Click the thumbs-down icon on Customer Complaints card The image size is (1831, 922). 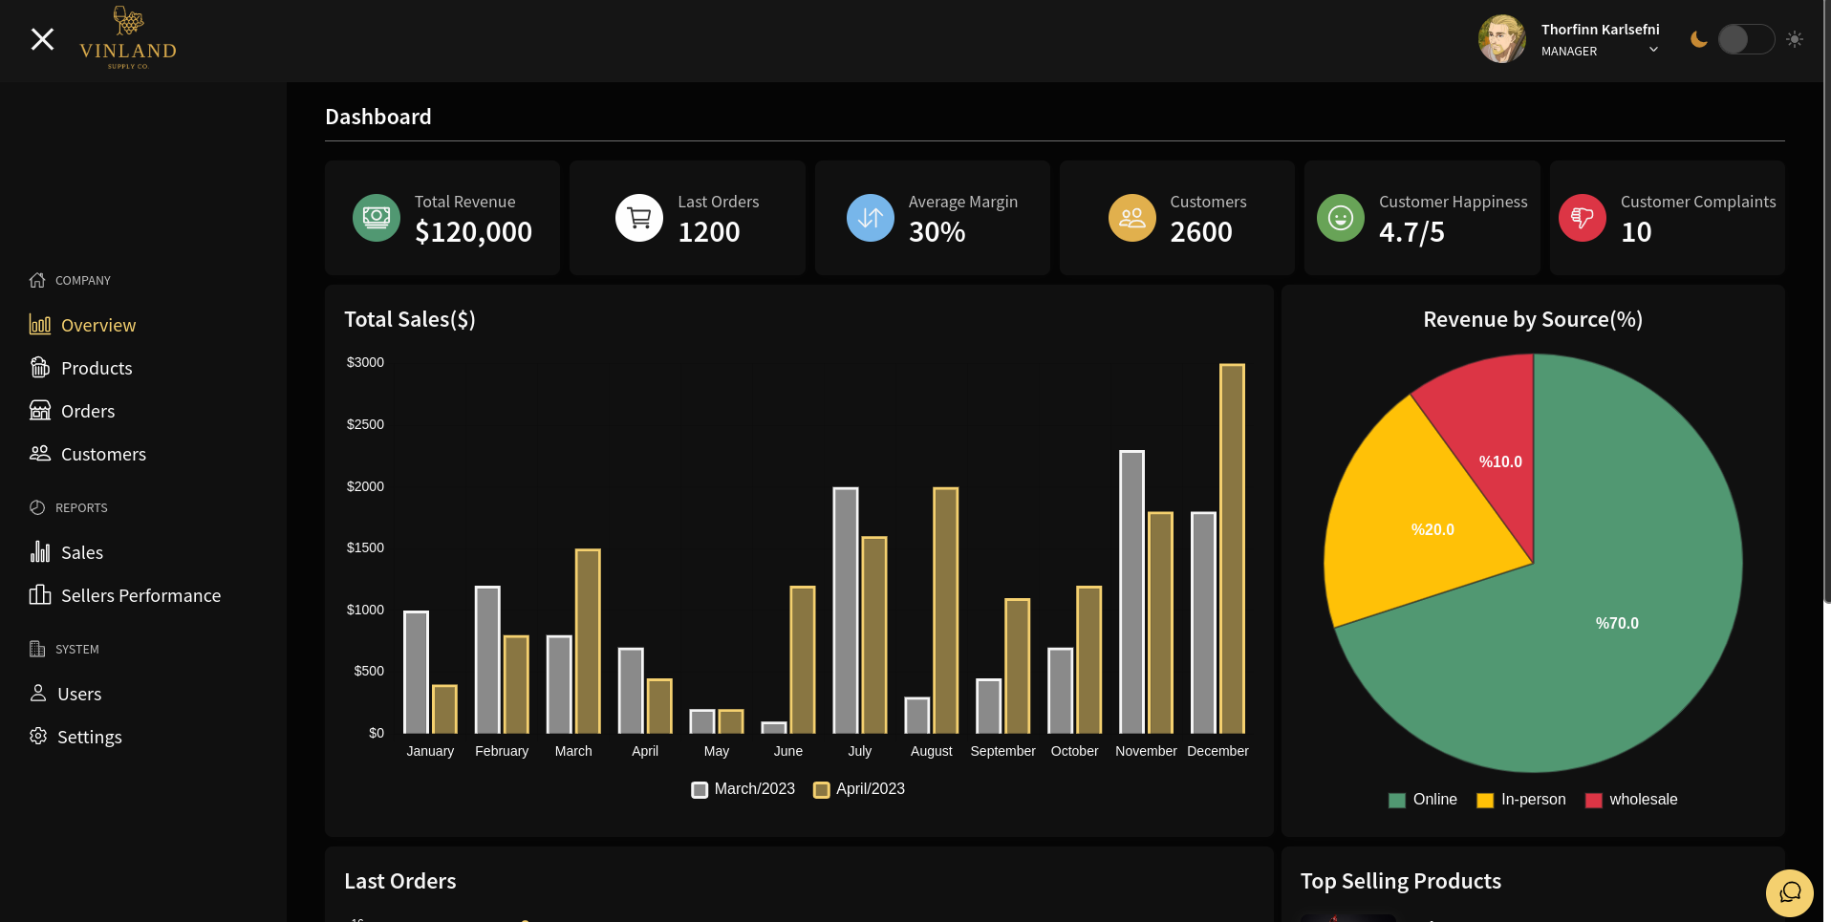click(1582, 217)
